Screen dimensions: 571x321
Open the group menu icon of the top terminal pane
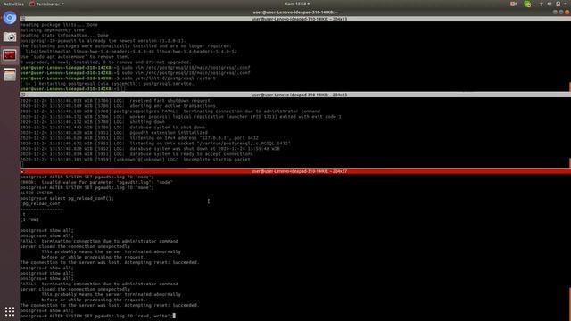pyautogui.click(x=22, y=19)
